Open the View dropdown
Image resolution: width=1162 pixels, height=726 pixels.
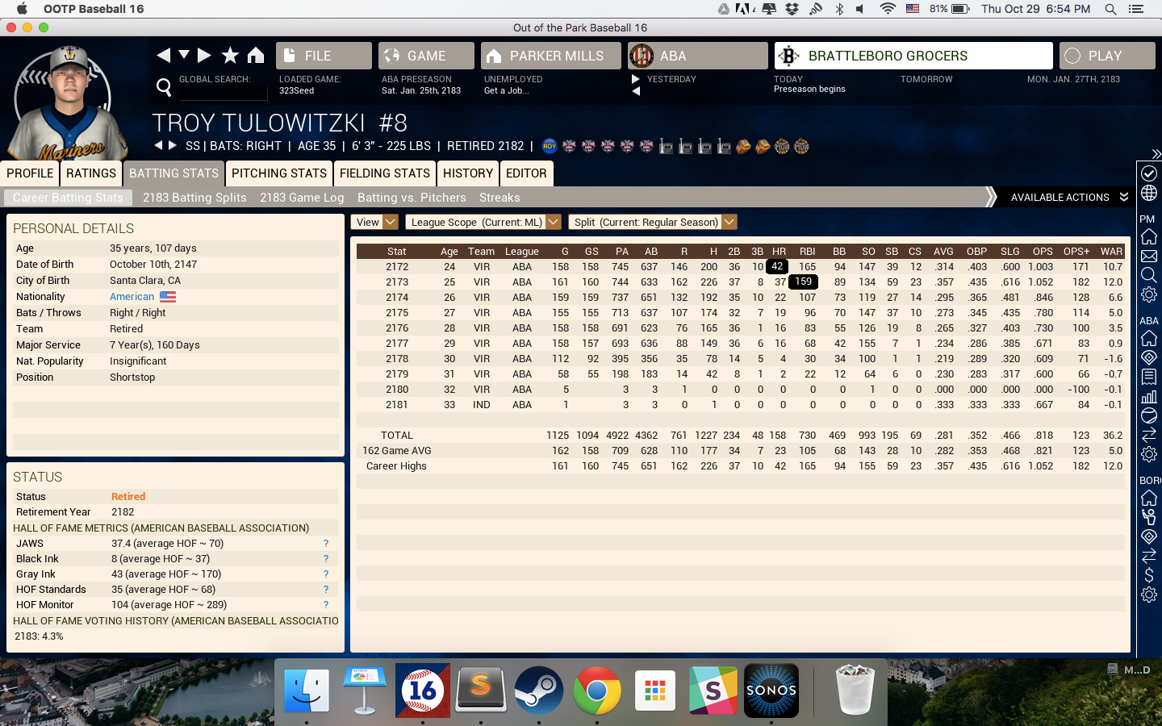pyautogui.click(x=374, y=222)
